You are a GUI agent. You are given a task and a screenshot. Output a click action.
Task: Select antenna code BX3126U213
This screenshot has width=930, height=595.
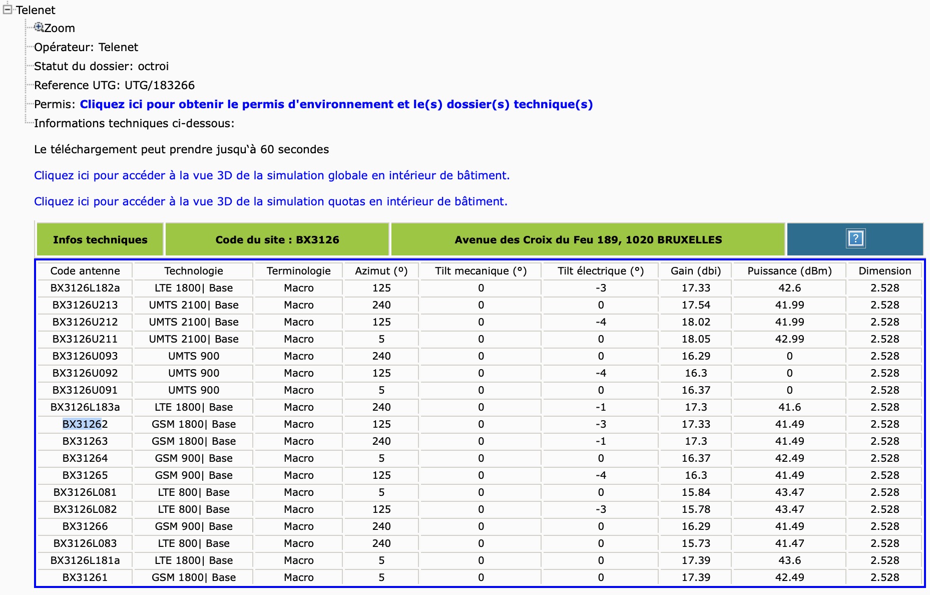click(x=85, y=305)
